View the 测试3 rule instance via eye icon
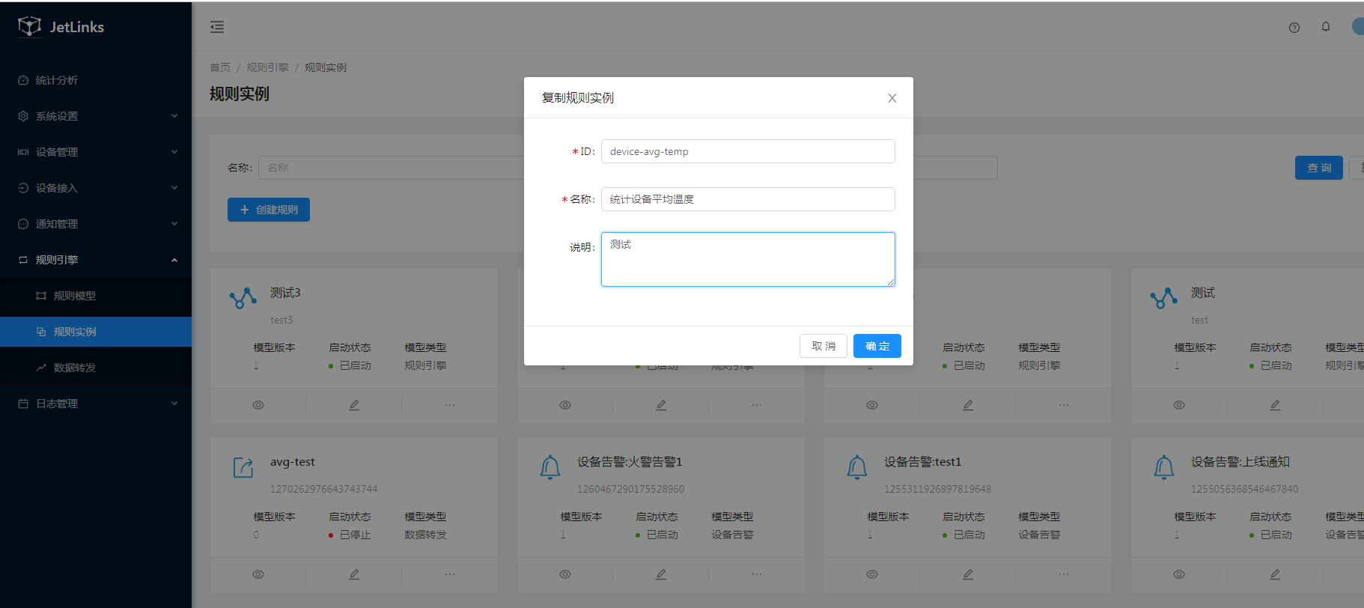Image resolution: width=1364 pixels, height=608 pixels. (258, 405)
